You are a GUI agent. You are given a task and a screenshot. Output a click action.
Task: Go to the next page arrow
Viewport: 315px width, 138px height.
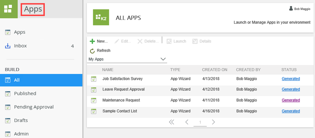click(x=213, y=122)
